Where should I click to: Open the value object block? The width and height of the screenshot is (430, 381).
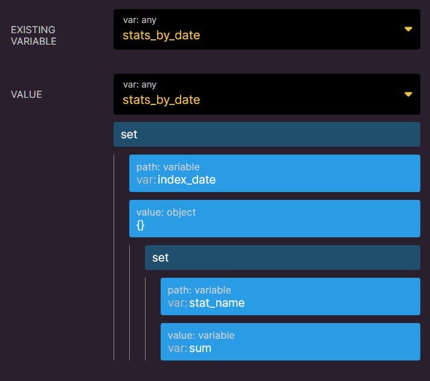tap(275, 219)
